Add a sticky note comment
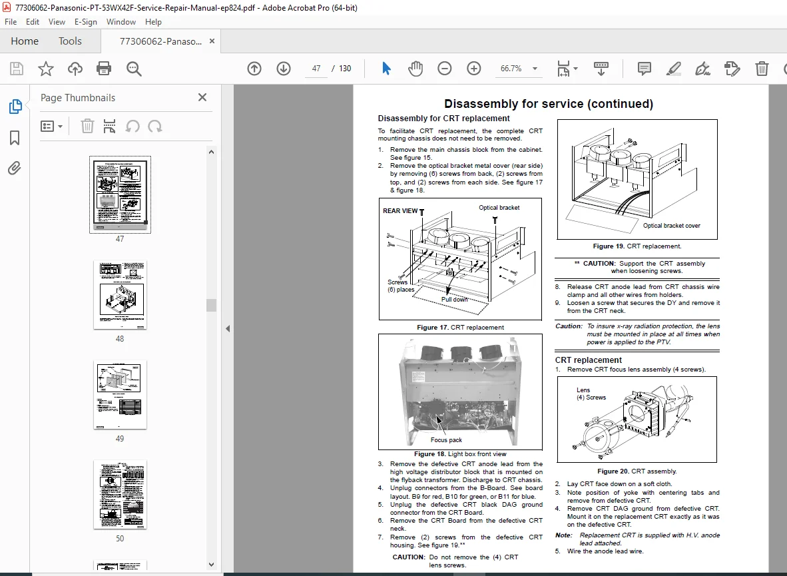The height and width of the screenshot is (576, 787). [645, 69]
